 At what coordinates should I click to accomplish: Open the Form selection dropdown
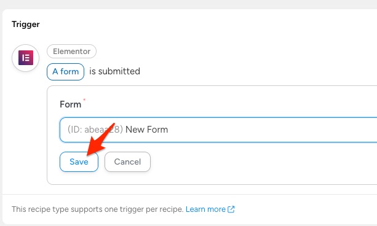(218, 130)
